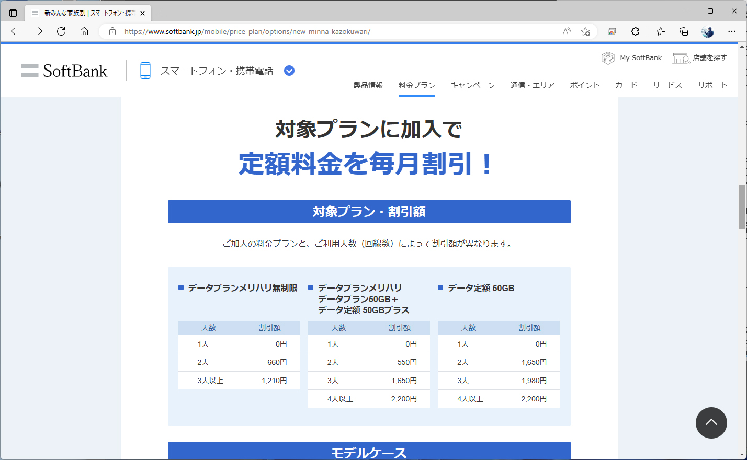Click inside the address bar

coord(262,31)
